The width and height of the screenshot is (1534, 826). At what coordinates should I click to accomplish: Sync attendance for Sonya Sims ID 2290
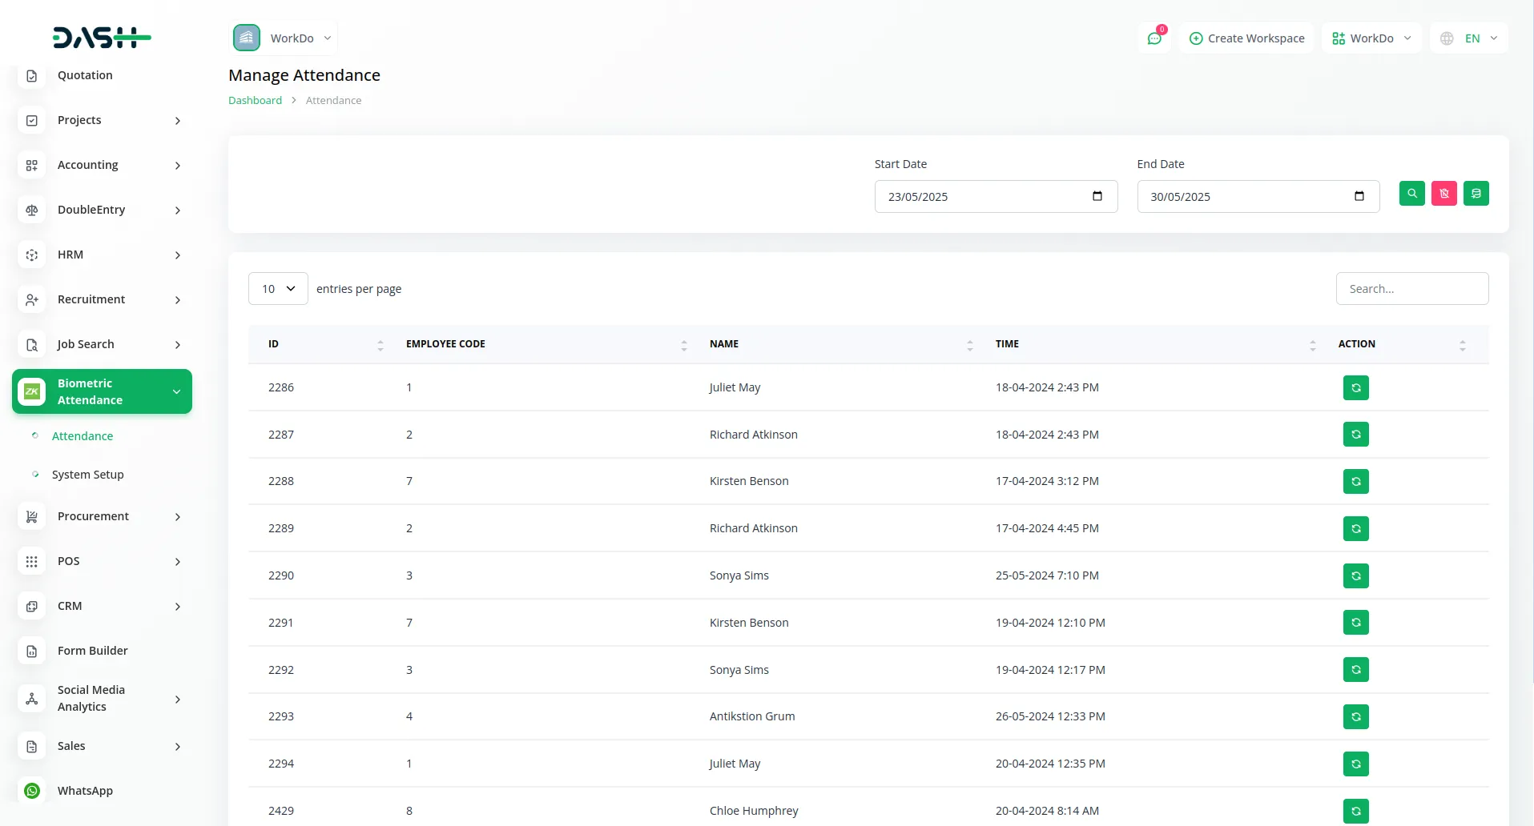[x=1355, y=576]
